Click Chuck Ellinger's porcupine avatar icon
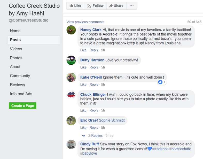This screenshot has height=159, width=203. pos(71,95)
